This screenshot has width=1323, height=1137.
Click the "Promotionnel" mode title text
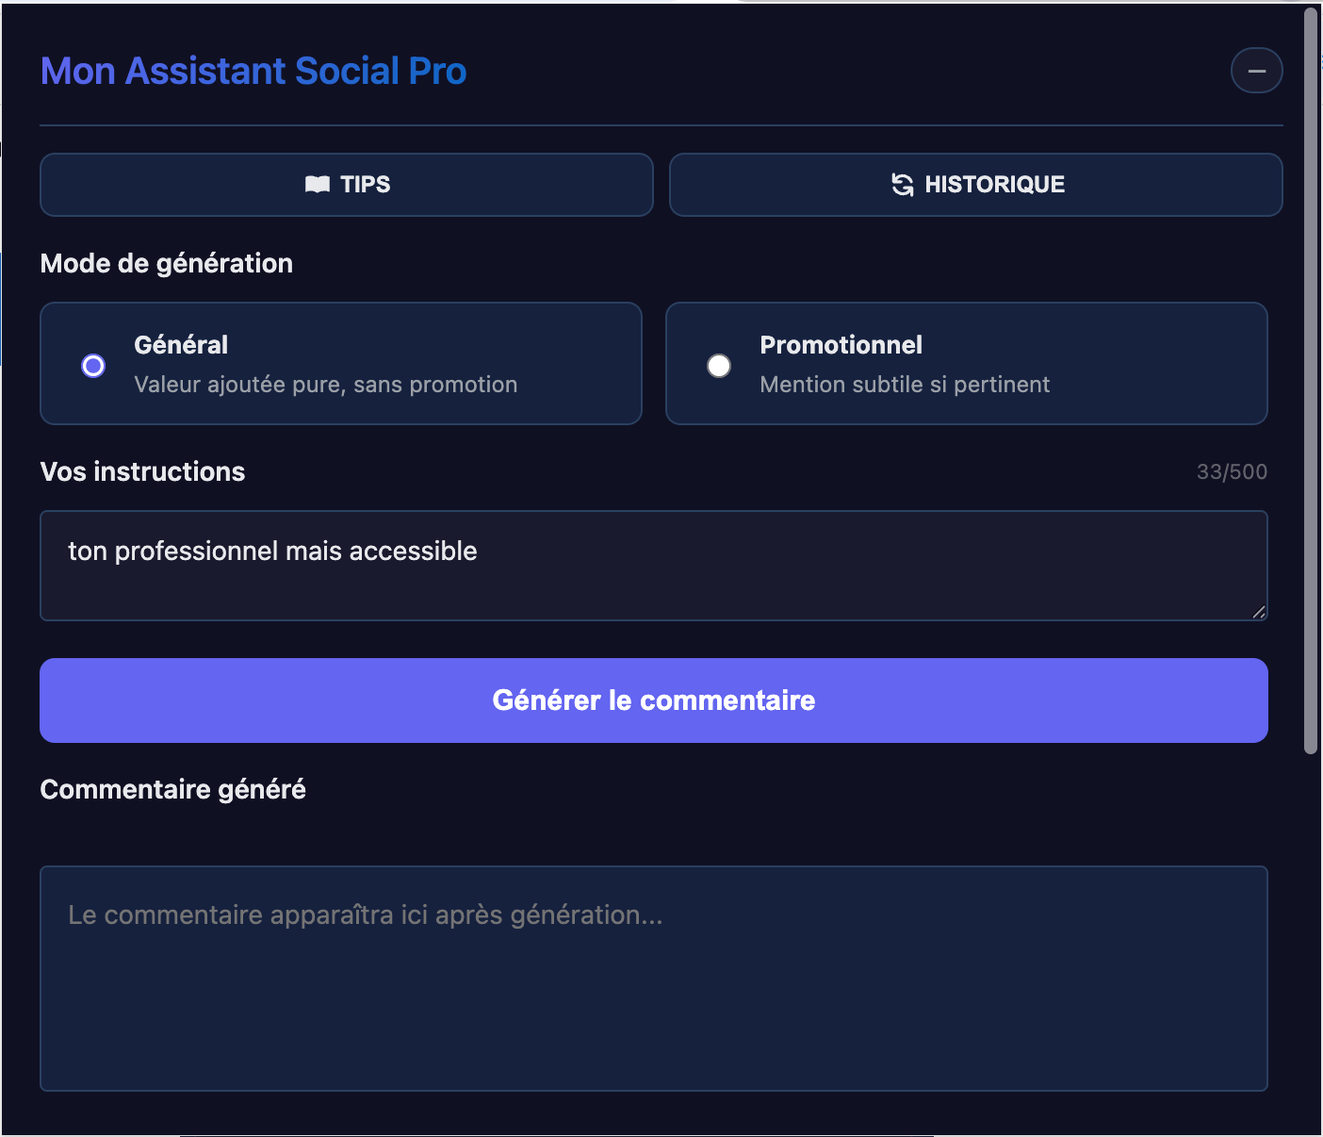point(841,345)
